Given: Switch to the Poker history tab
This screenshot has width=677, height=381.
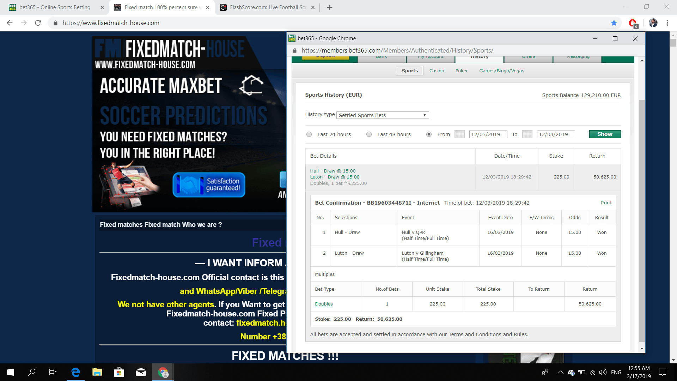Looking at the screenshot, I should click(x=462, y=71).
